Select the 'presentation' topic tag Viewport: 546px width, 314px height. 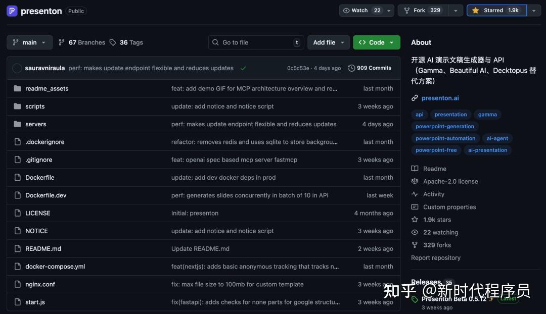pyautogui.click(x=450, y=115)
